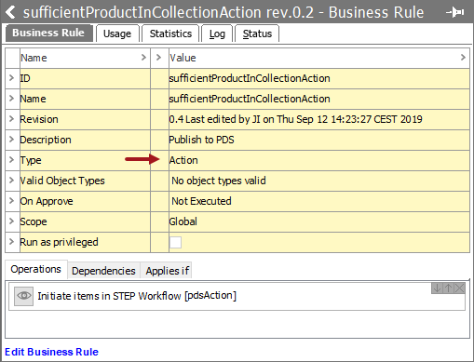Switch to the Status tab
The image size is (474, 362).
point(257,34)
